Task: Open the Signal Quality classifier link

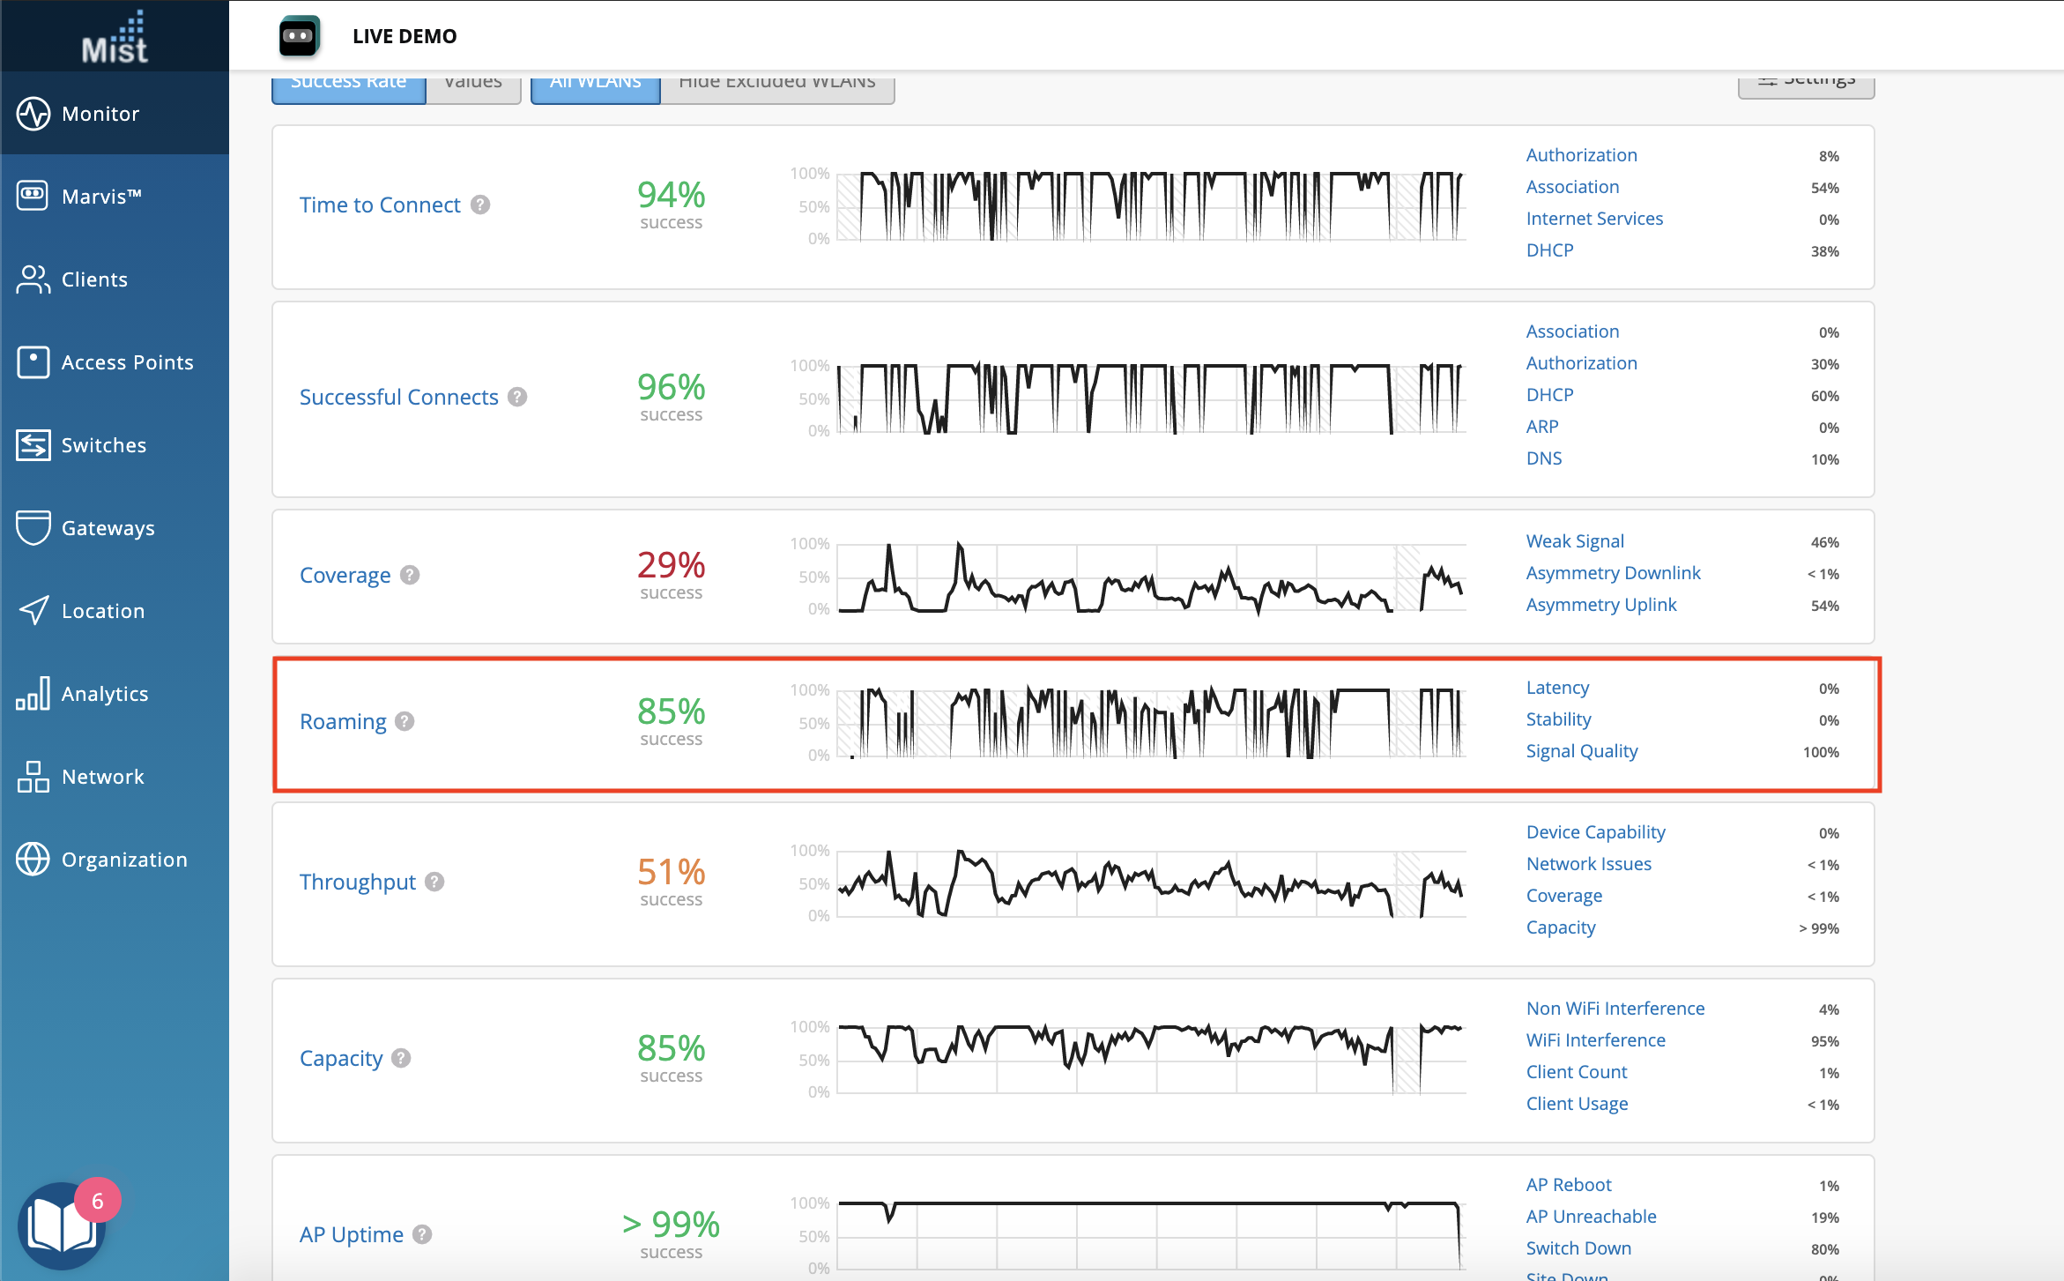Action: pos(1581,751)
